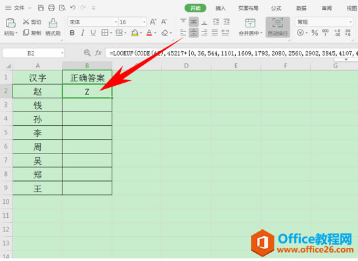Open font color dropdown arrow
This screenshot has height=261, width=358.
pos(155,33)
